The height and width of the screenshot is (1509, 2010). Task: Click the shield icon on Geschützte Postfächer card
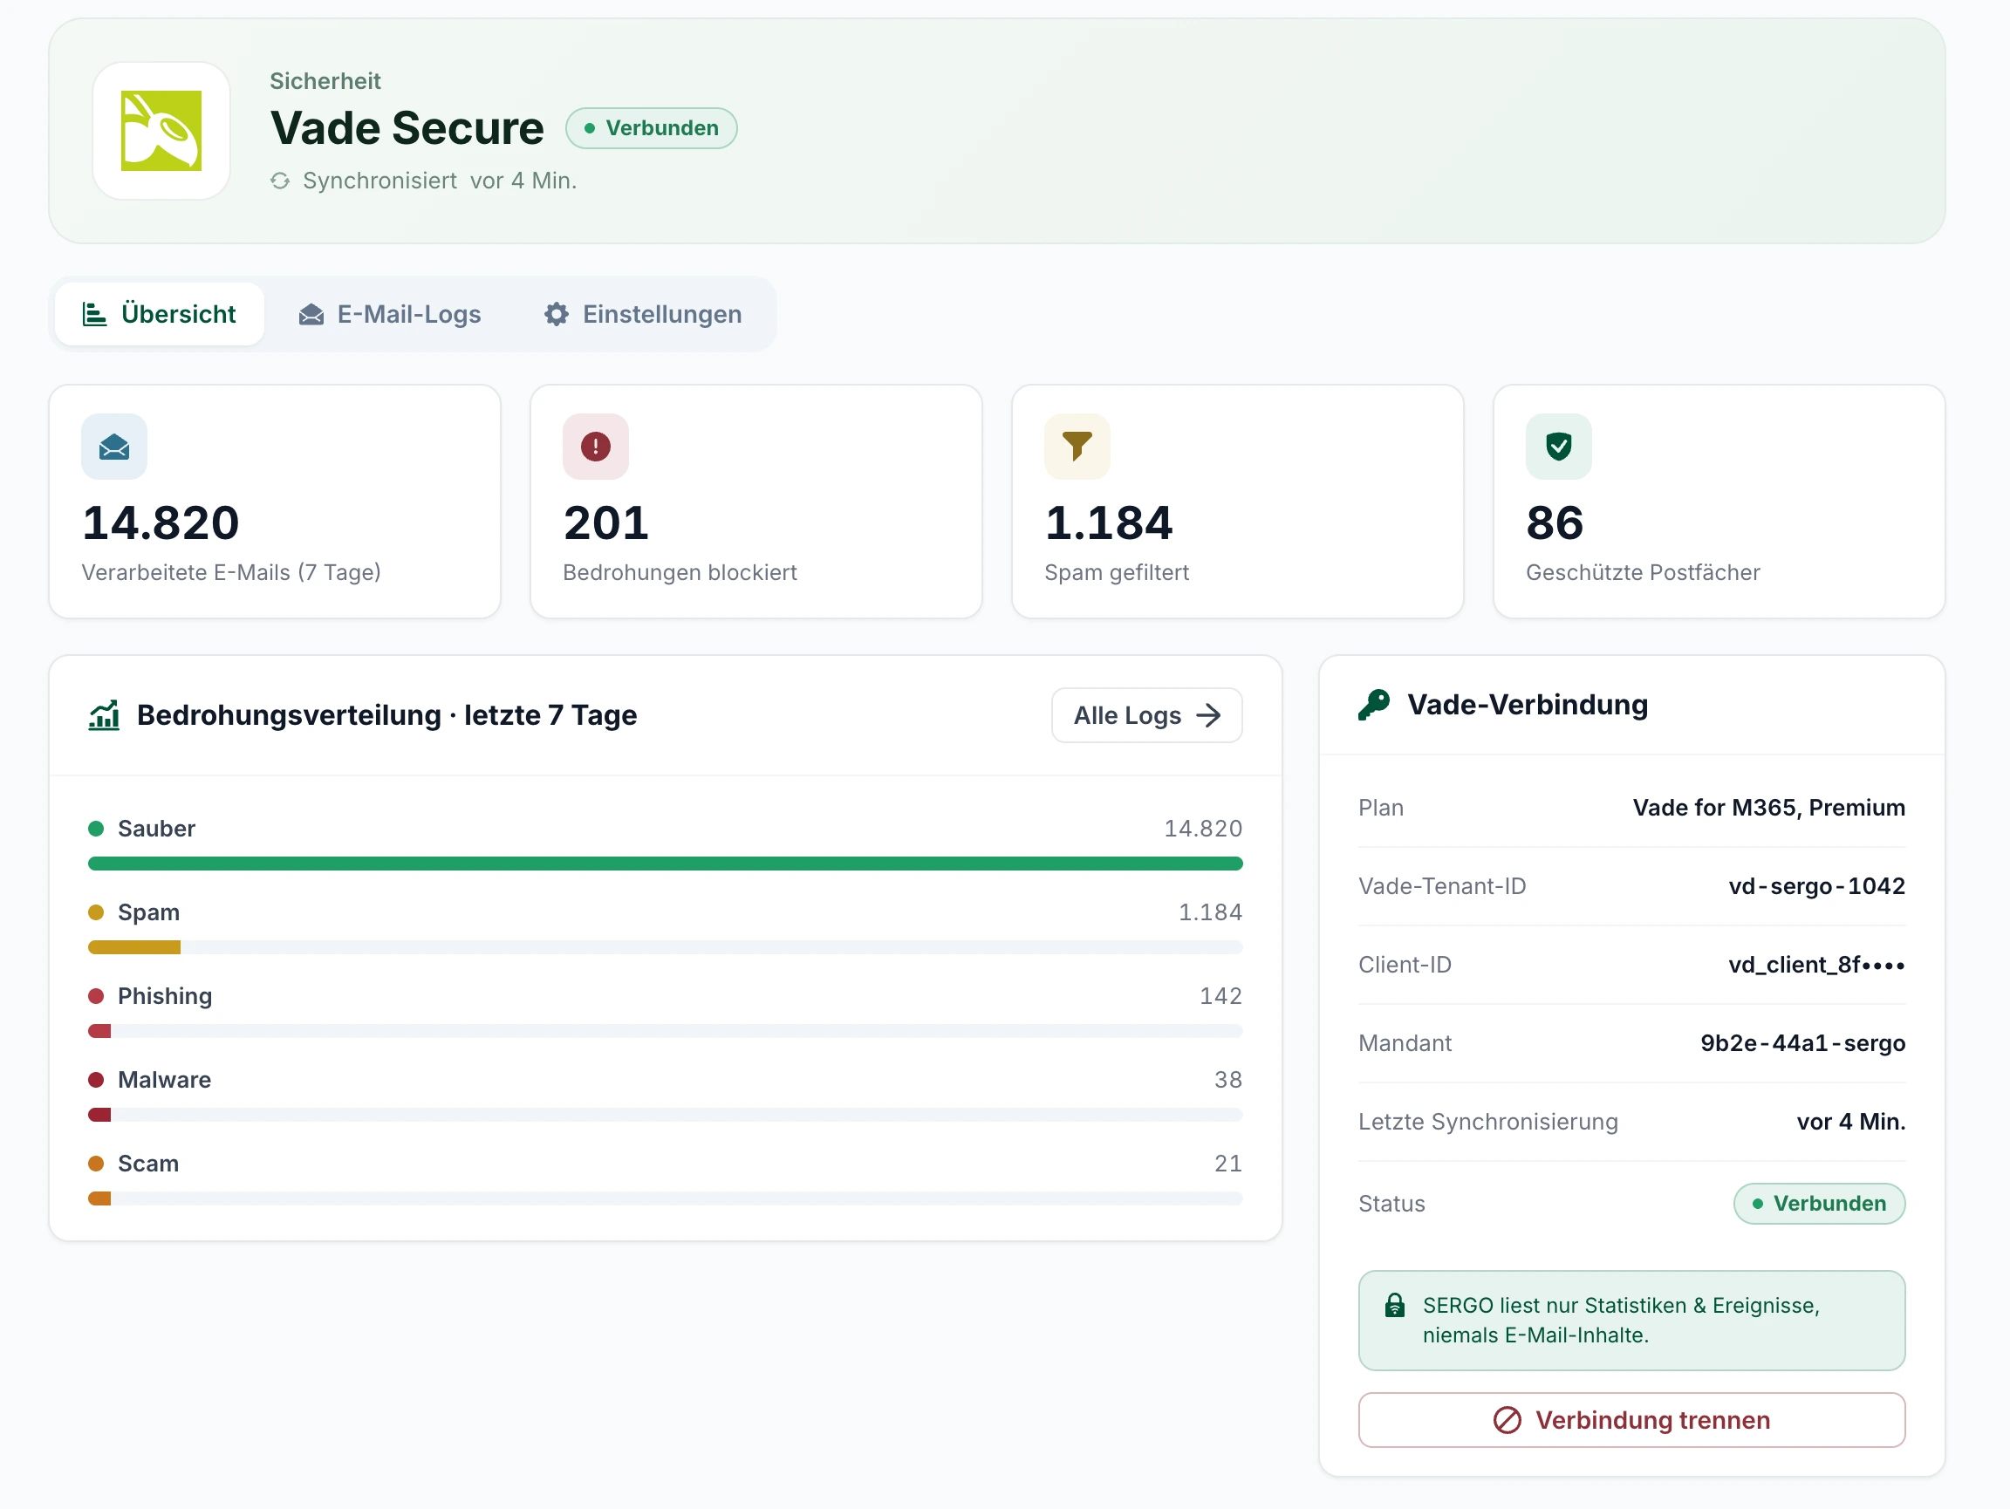1558,446
